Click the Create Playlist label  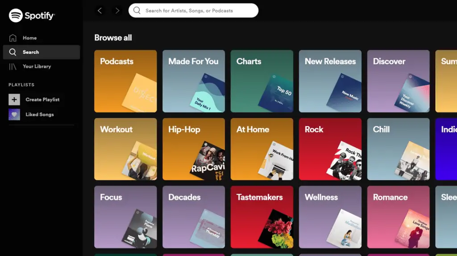42,100
